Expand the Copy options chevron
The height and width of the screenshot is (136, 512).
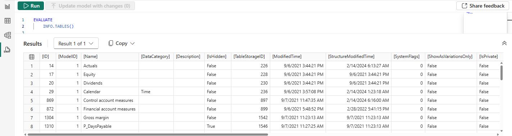132,44
